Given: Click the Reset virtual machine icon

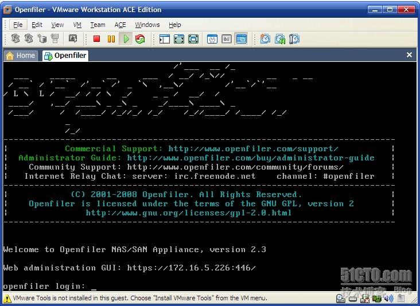Looking at the screenshot, I should tap(140, 39).
